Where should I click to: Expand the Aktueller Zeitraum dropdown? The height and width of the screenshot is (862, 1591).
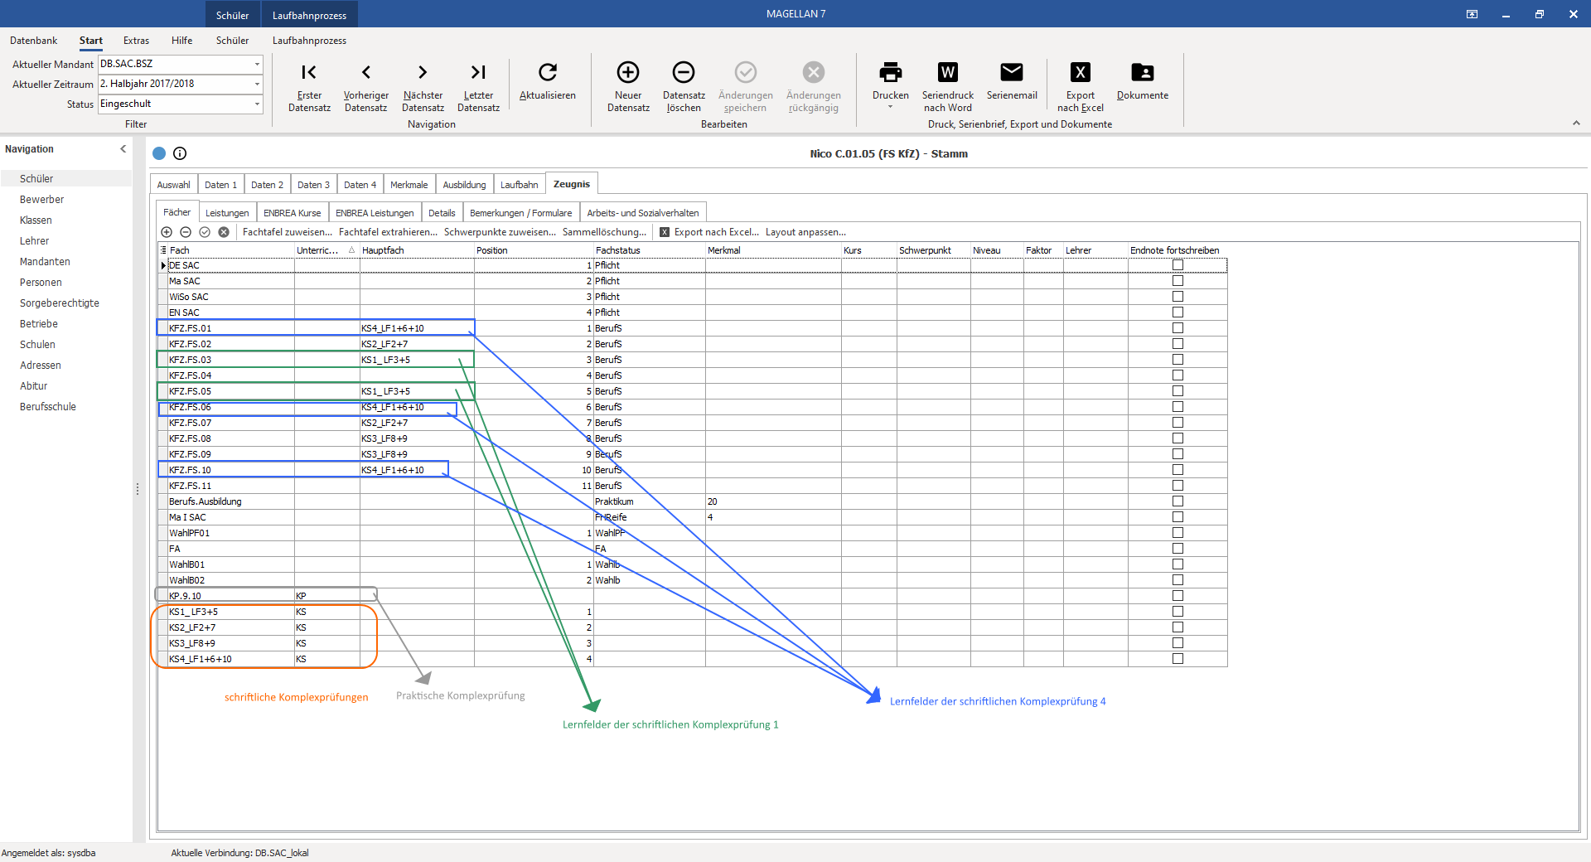tap(257, 84)
